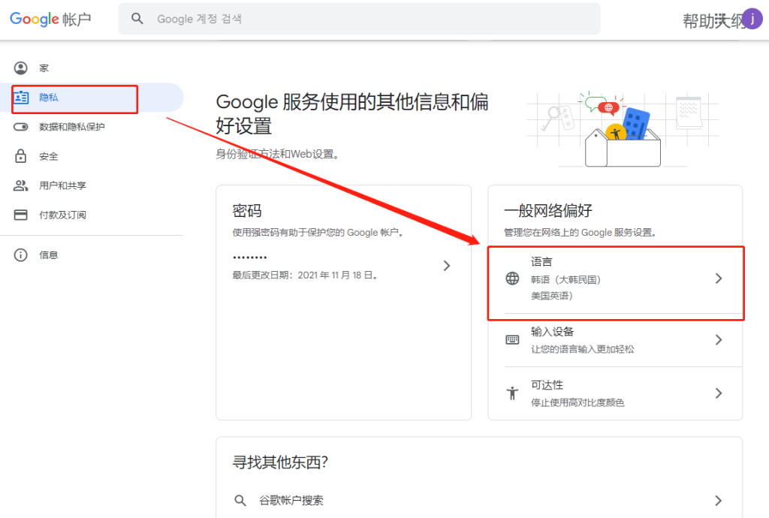Open 谷歌帐户搜索 via its chevron arrow
Screen dimensions: 769x518
[x=719, y=500]
